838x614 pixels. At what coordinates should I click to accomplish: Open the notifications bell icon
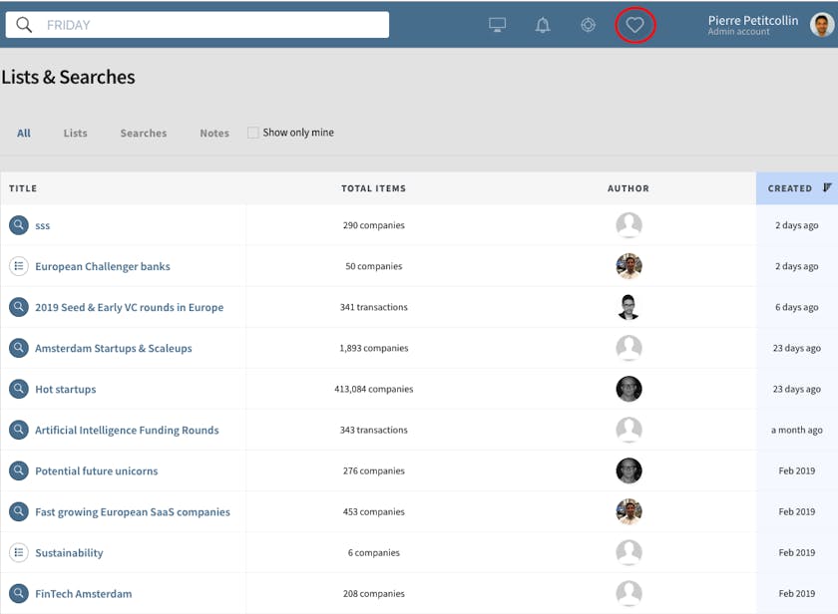[543, 25]
